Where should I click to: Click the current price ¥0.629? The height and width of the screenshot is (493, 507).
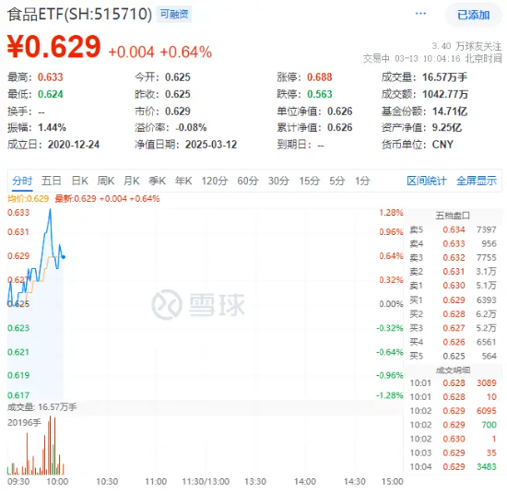(x=54, y=47)
